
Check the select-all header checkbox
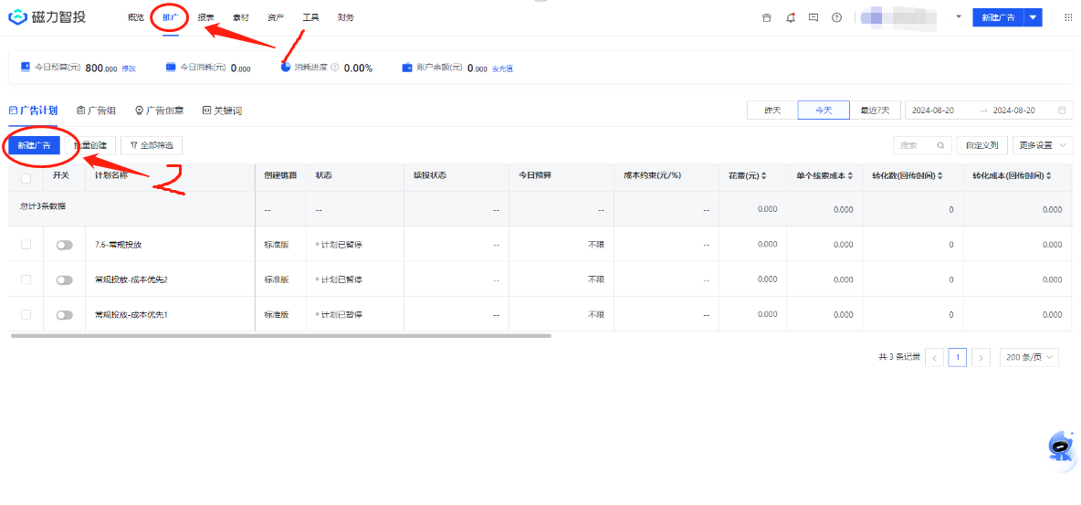pos(26,178)
